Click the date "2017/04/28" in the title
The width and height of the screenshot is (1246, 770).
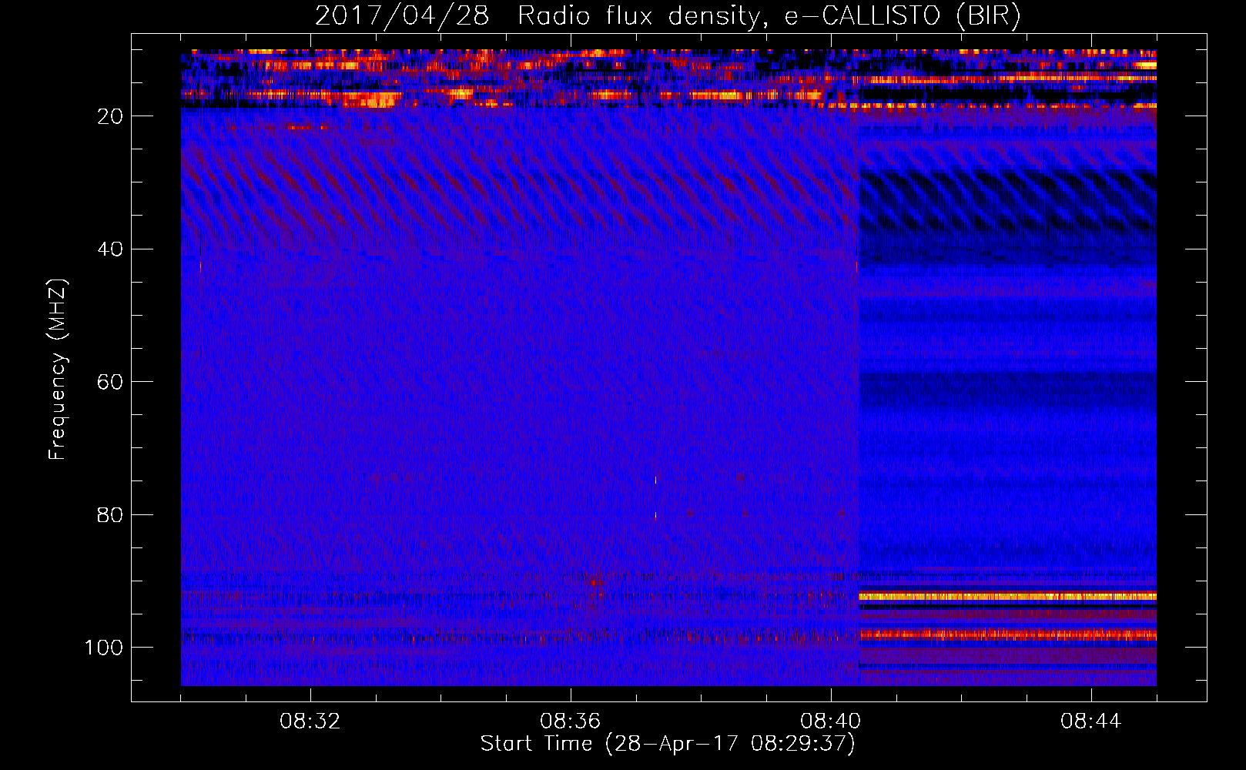pos(402,15)
